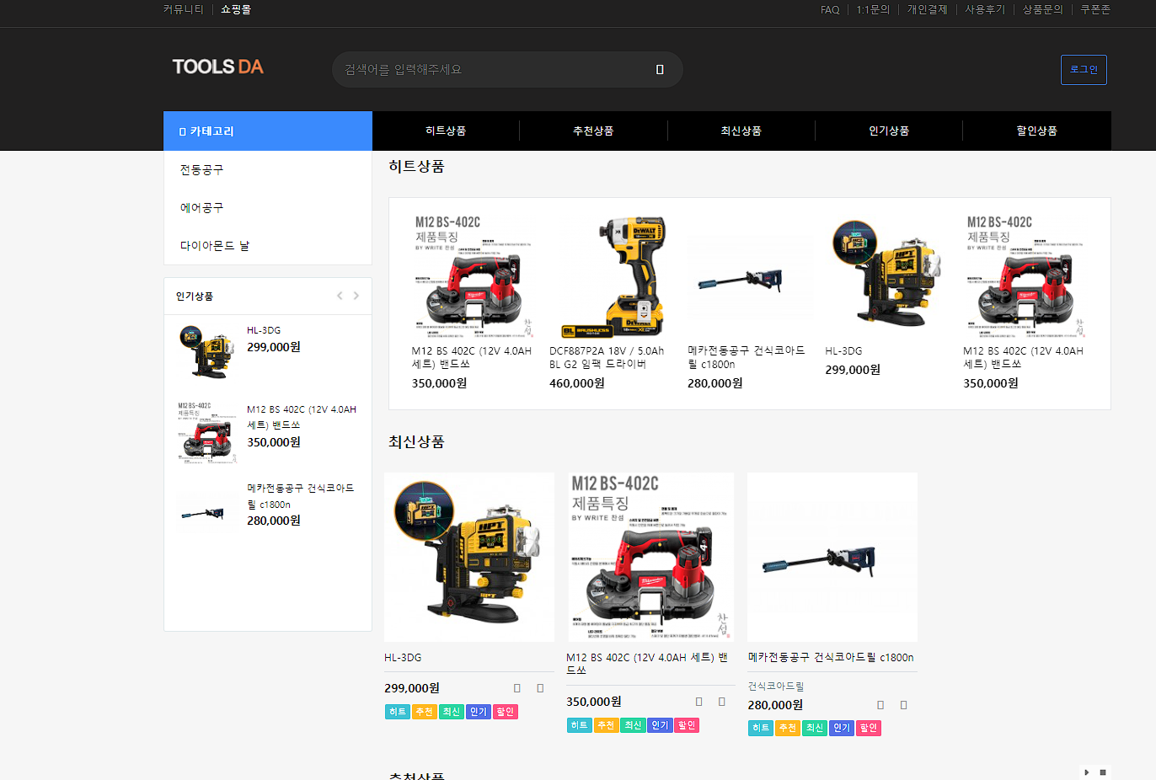Click the 추천 badge under 메카전동공구 건식코아드릴 in 최신상품
This screenshot has height=780, width=1156.
click(x=788, y=728)
